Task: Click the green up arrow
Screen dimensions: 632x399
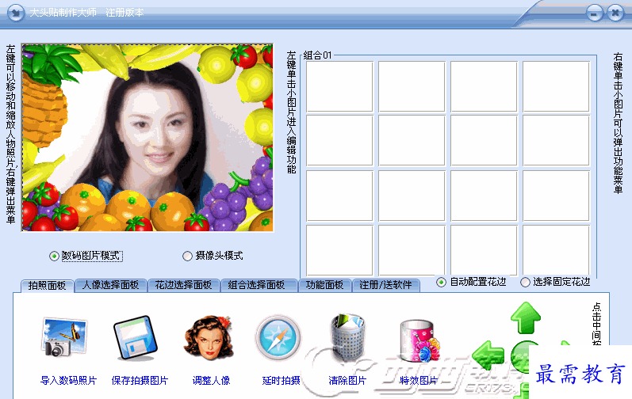Action: pyautogui.click(x=526, y=317)
